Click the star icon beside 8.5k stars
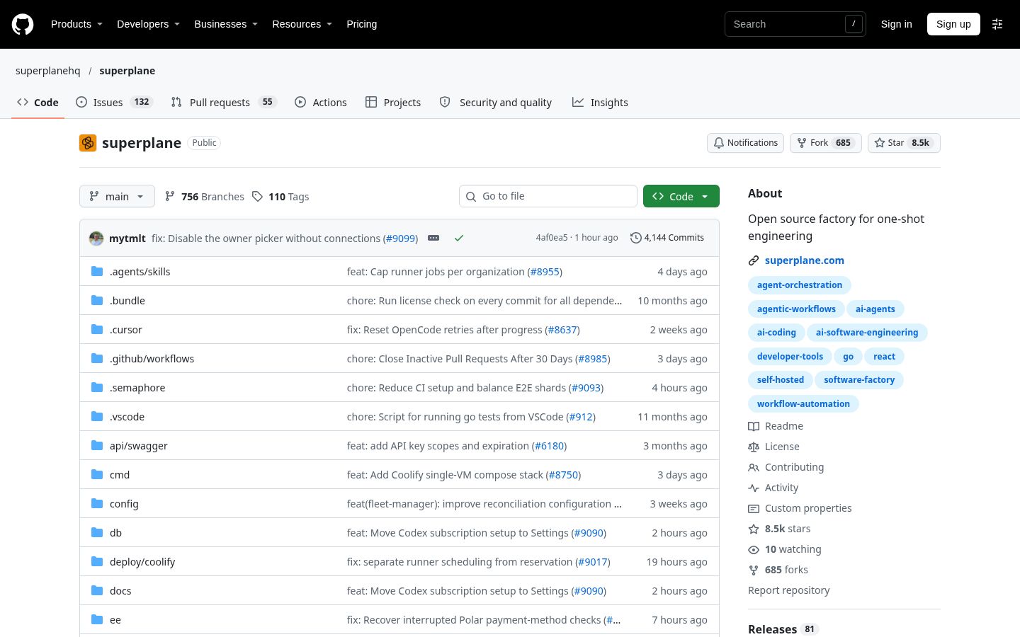The image size is (1020, 637). point(754,529)
